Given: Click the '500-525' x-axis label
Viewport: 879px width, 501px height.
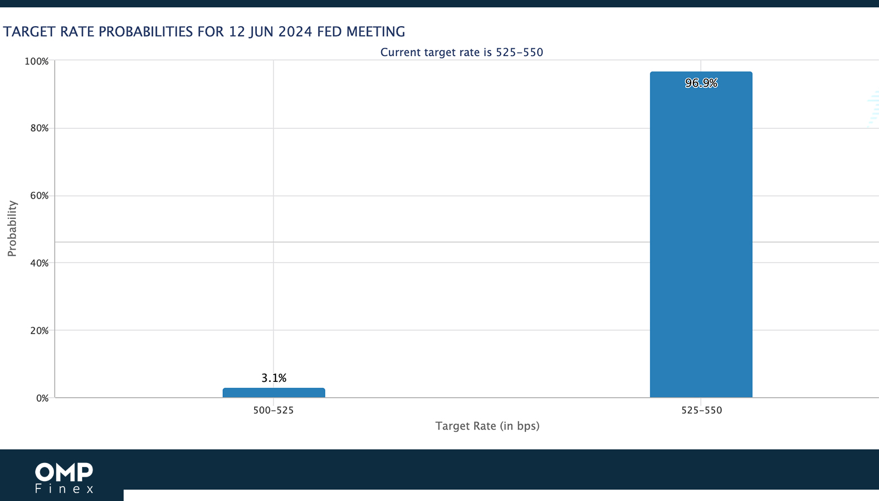Looking at the screenshot, I should [273, 410].
